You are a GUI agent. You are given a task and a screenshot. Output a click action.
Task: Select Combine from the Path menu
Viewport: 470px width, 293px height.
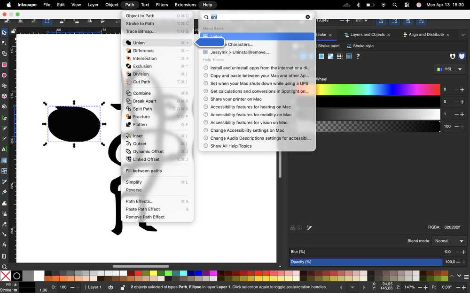point(157,93)
